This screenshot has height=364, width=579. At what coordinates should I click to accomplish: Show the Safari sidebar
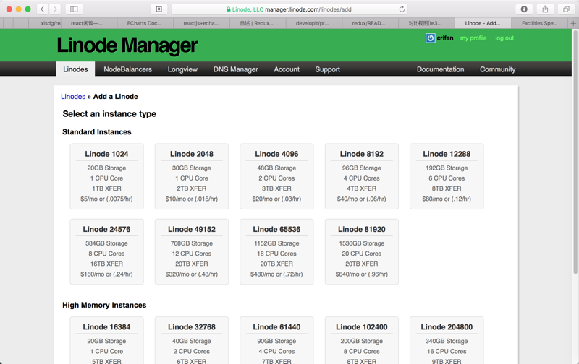(x=74, y=9)
